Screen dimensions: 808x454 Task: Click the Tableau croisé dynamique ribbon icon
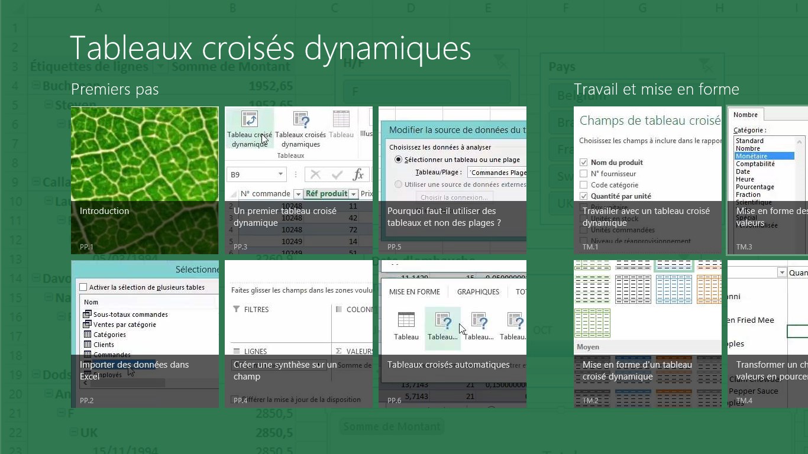click(250, 120)
